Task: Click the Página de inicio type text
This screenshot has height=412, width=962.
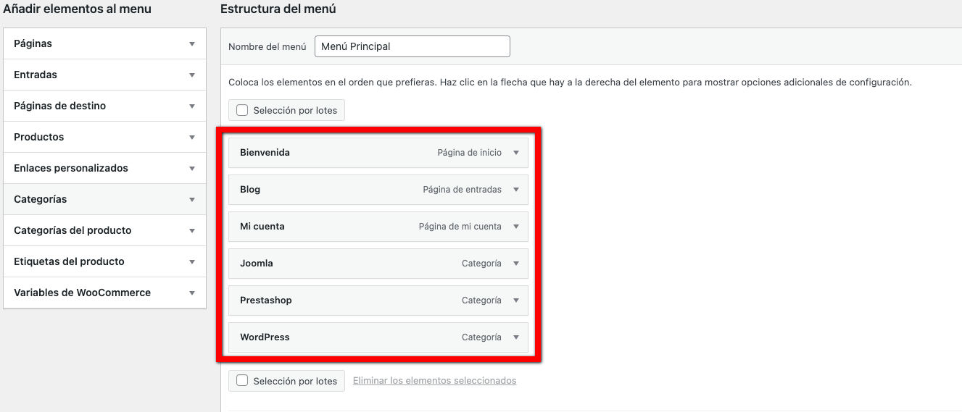Action: (x=469, y=153)
